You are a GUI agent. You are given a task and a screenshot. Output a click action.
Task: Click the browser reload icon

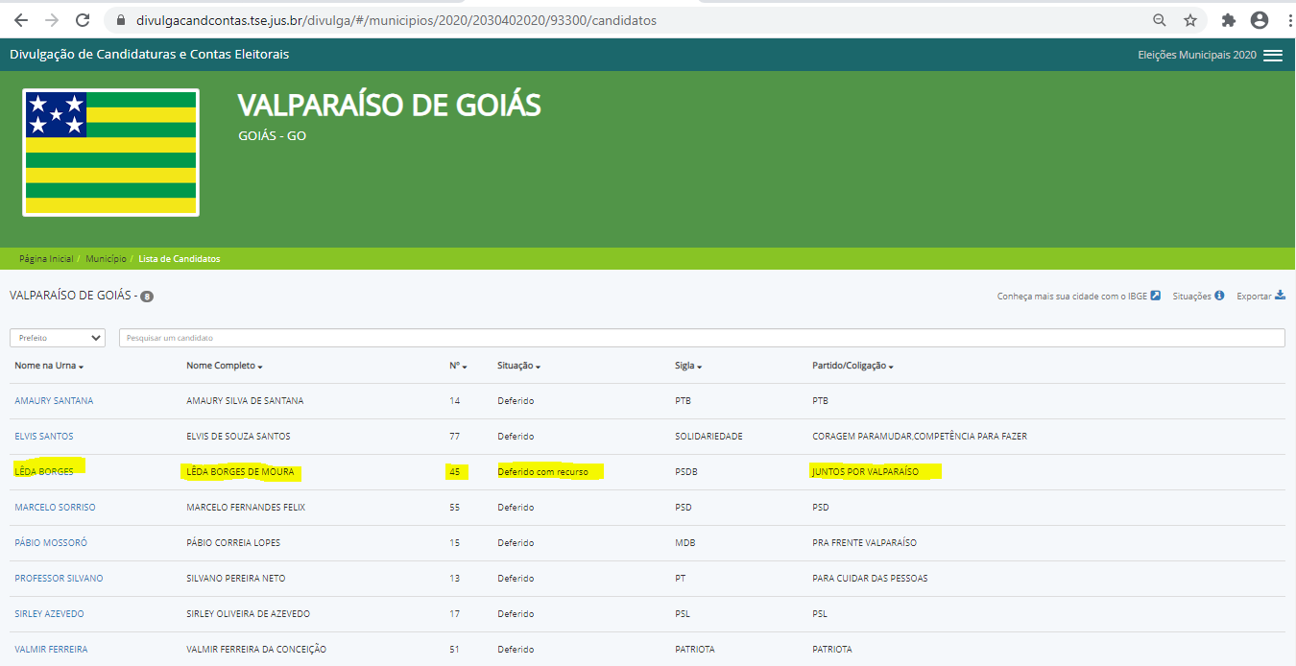tap(83, 20)
